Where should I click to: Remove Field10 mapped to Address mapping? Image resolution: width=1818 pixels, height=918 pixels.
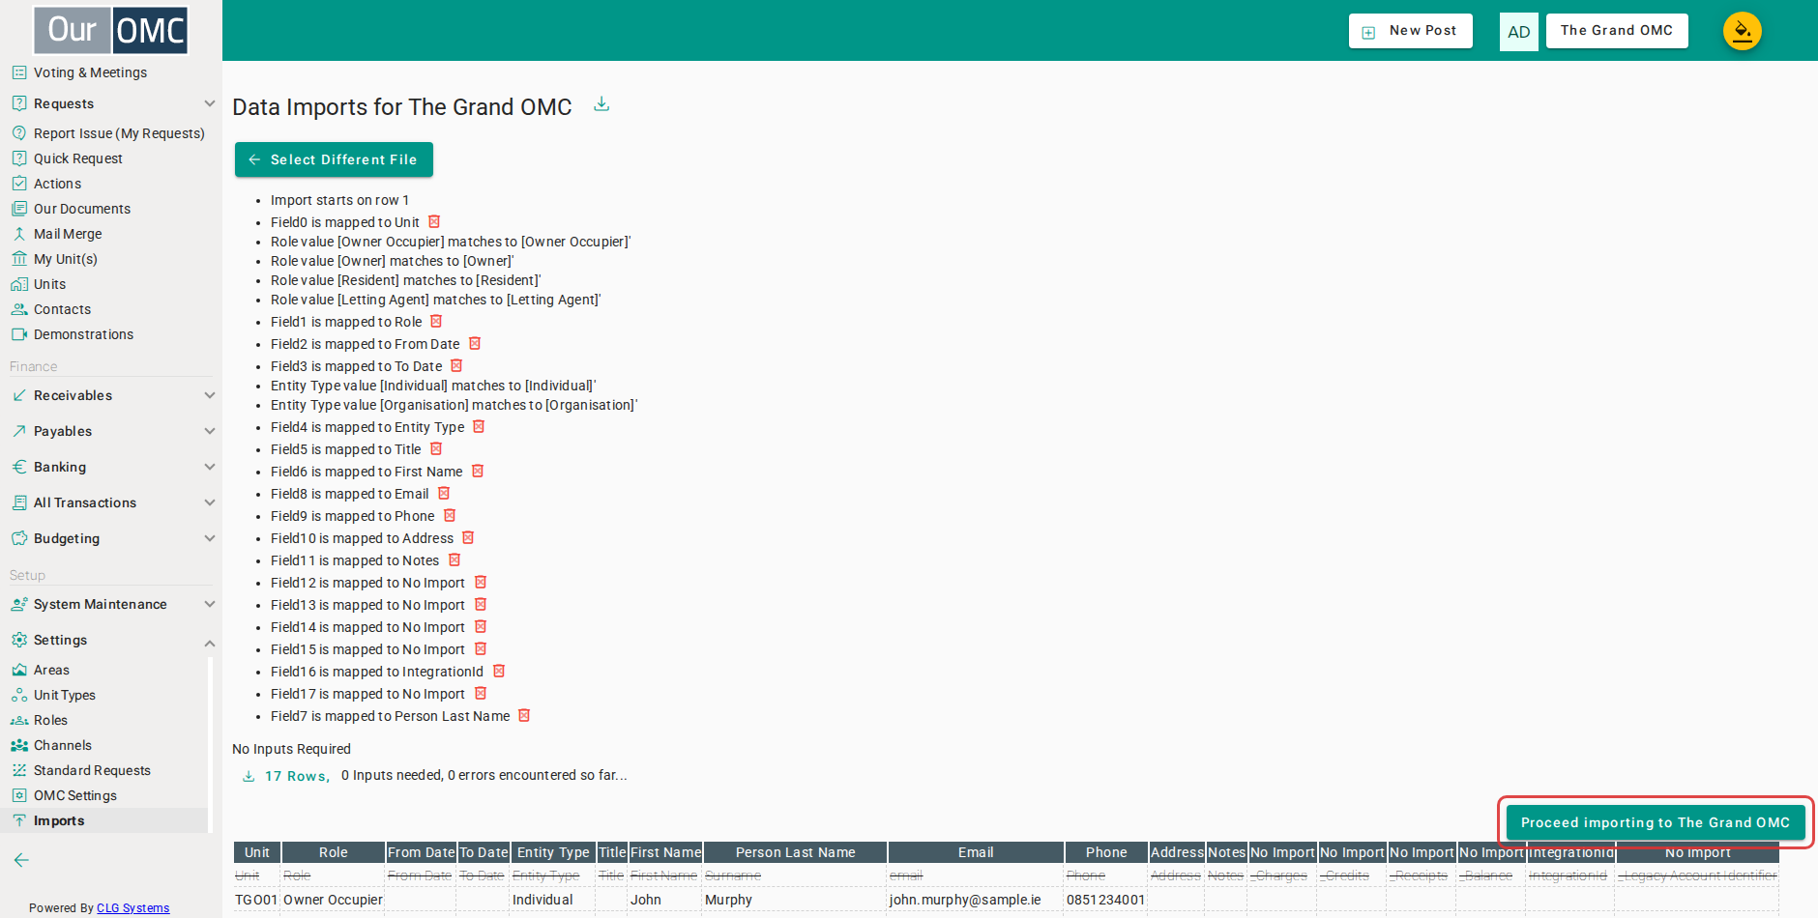coord(468,537)
